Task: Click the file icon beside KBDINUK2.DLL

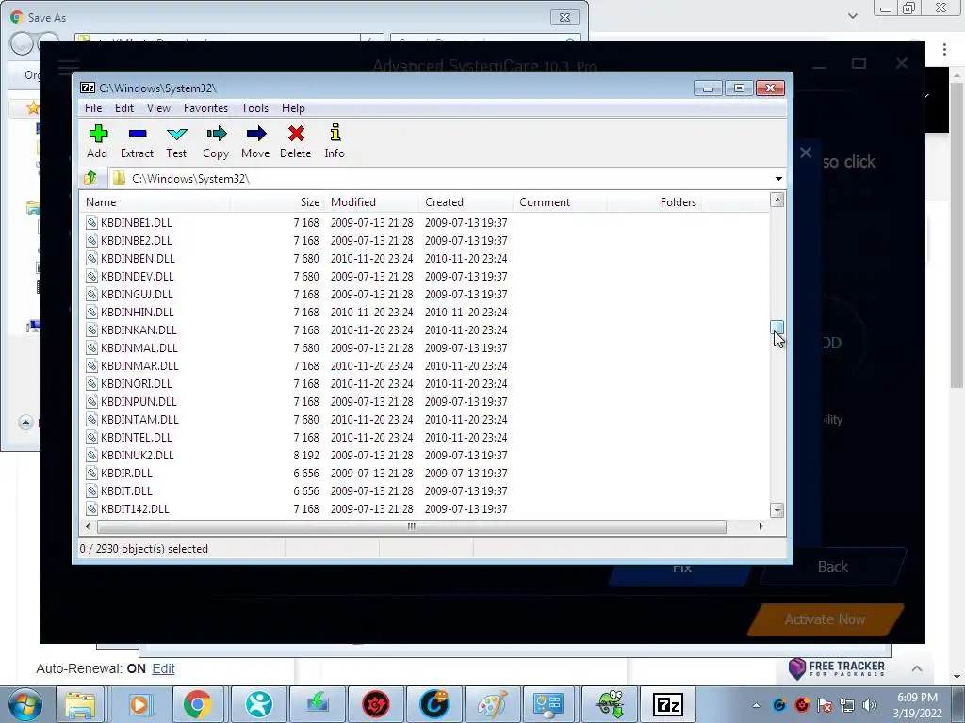Action: (91, 455)
